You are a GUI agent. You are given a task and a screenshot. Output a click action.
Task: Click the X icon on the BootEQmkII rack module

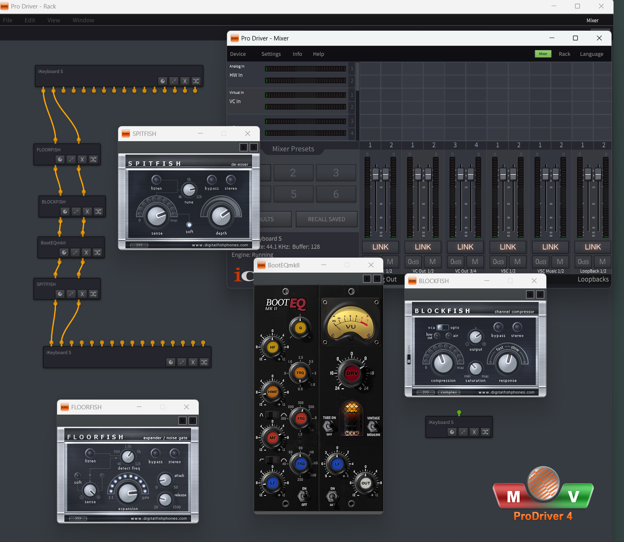(x=86, y=252)
